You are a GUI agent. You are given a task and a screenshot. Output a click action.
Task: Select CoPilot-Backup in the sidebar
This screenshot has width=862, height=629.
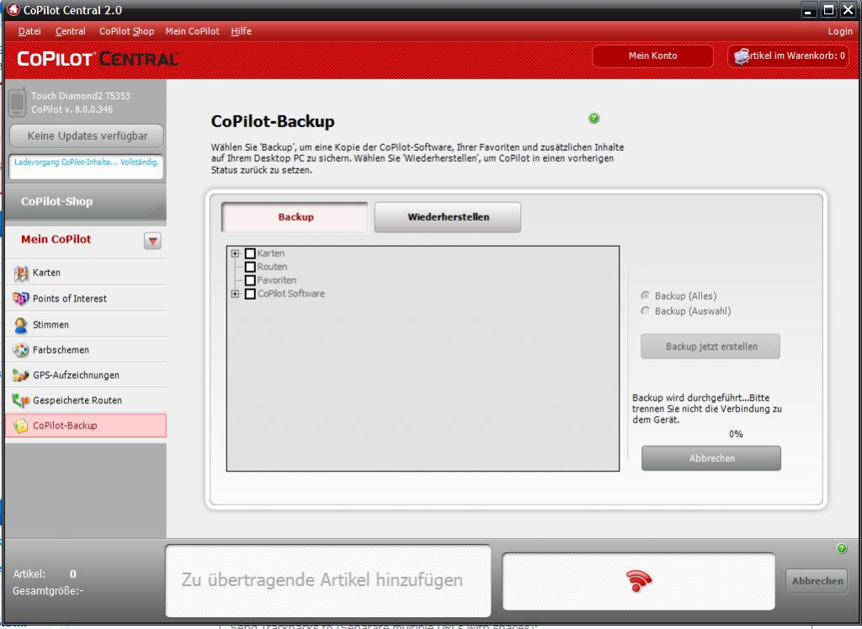tap(86, 425)
